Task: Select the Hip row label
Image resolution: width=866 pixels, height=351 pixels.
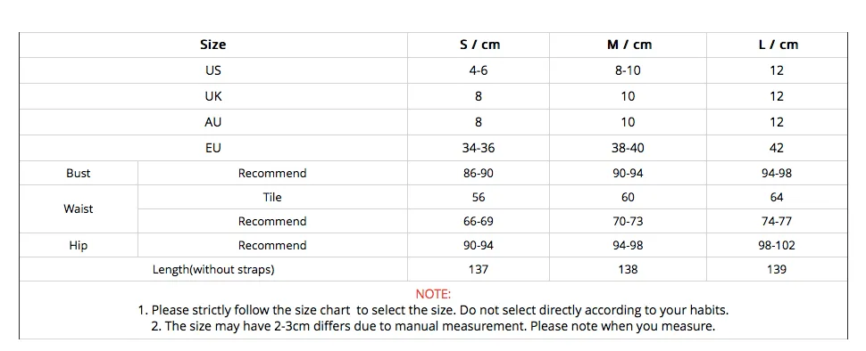Action: pos(78,245)
